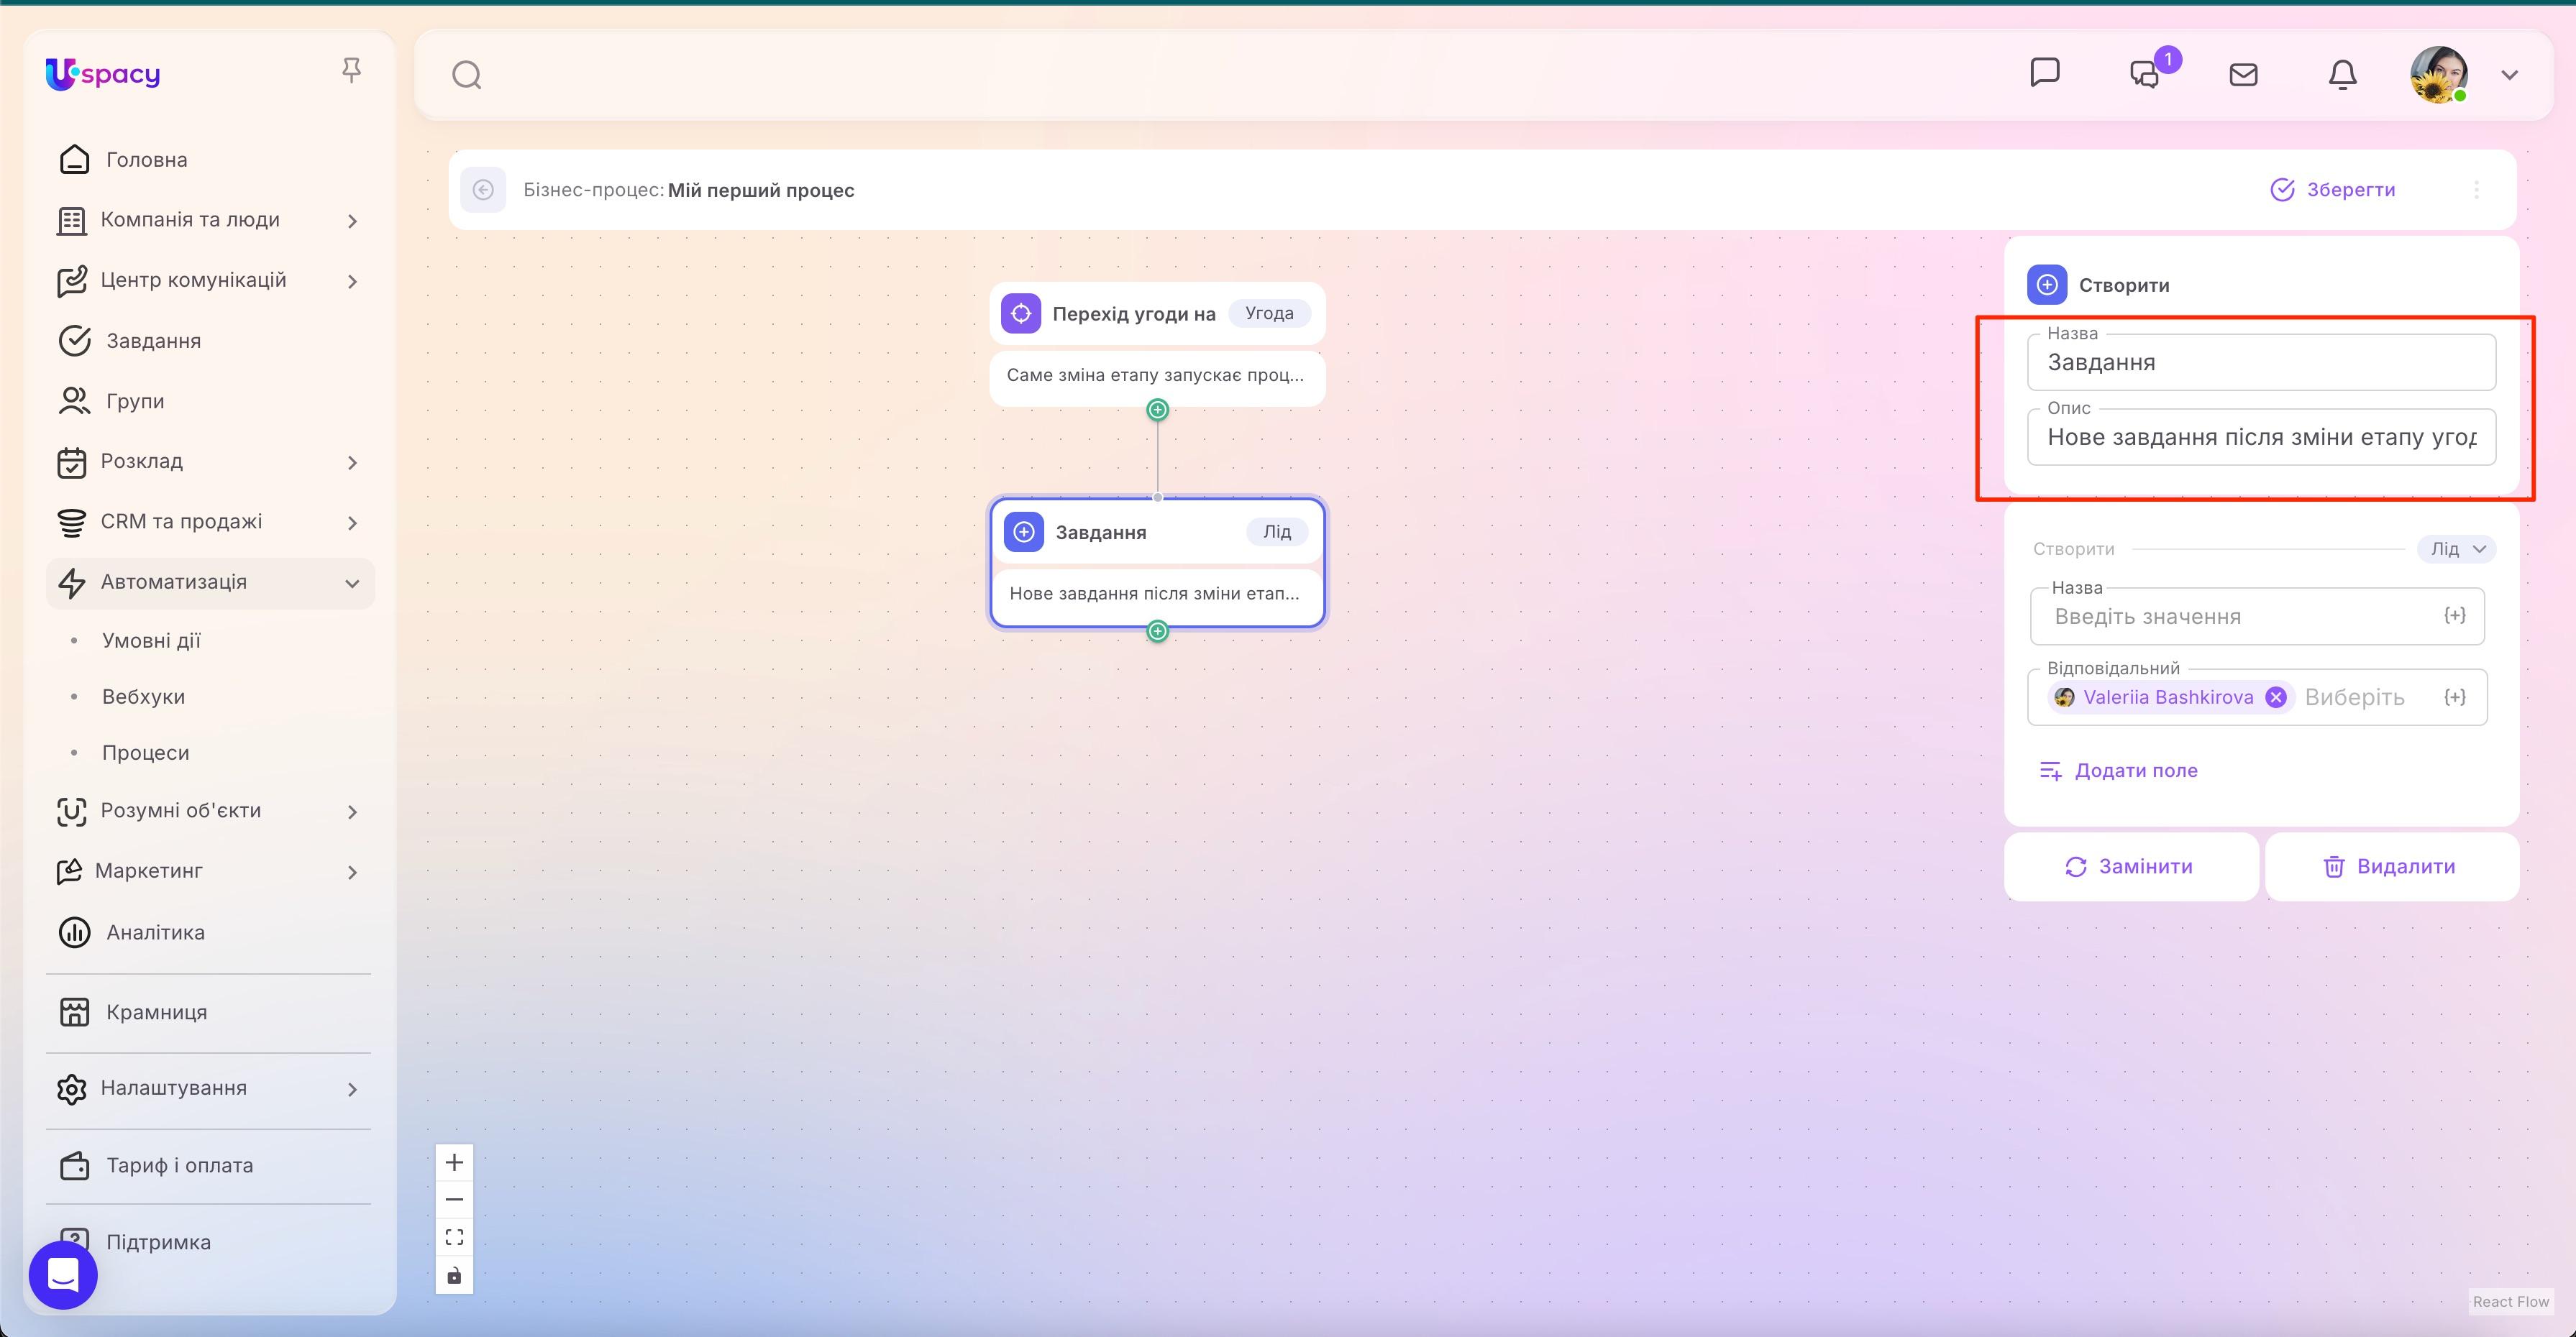
Task: Click the zoom in control on canvas
Action: [454, 1161]
